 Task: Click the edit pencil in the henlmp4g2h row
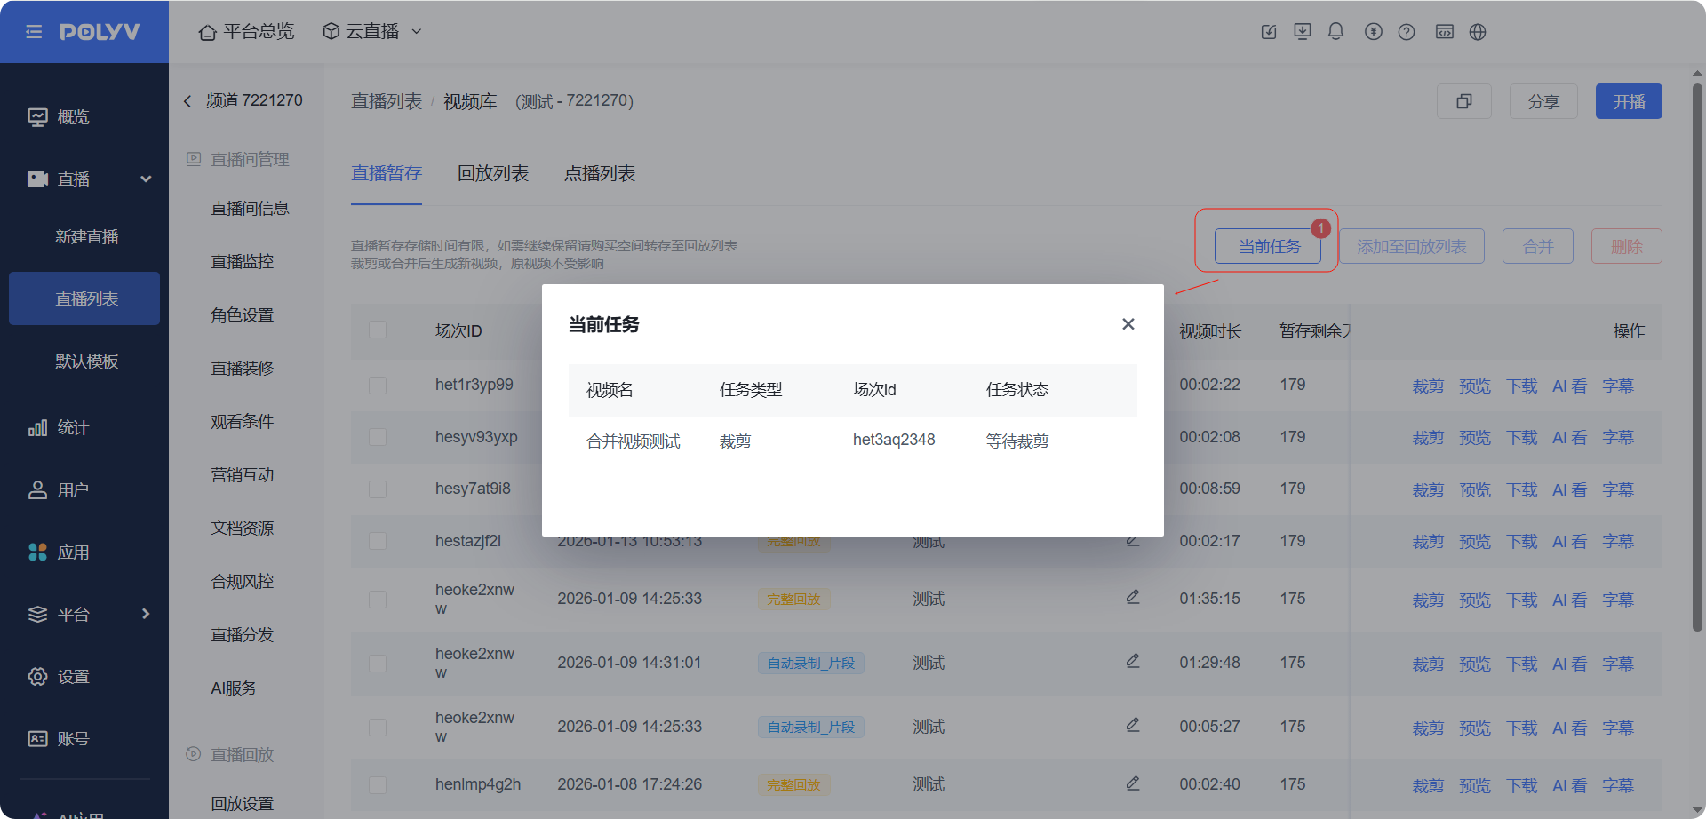pos(1133,783)
